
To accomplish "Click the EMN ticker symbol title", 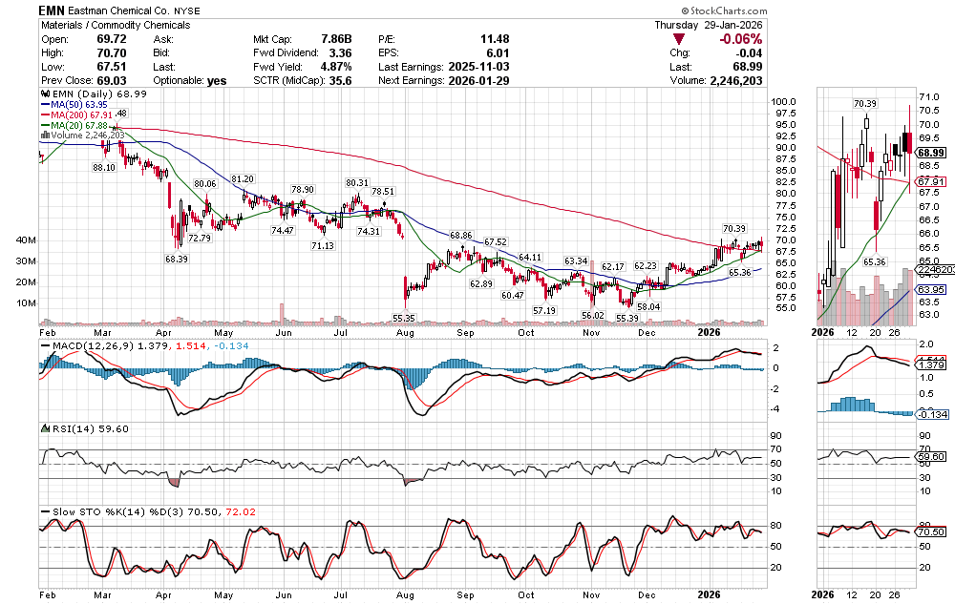I will (x=53, y=10).
